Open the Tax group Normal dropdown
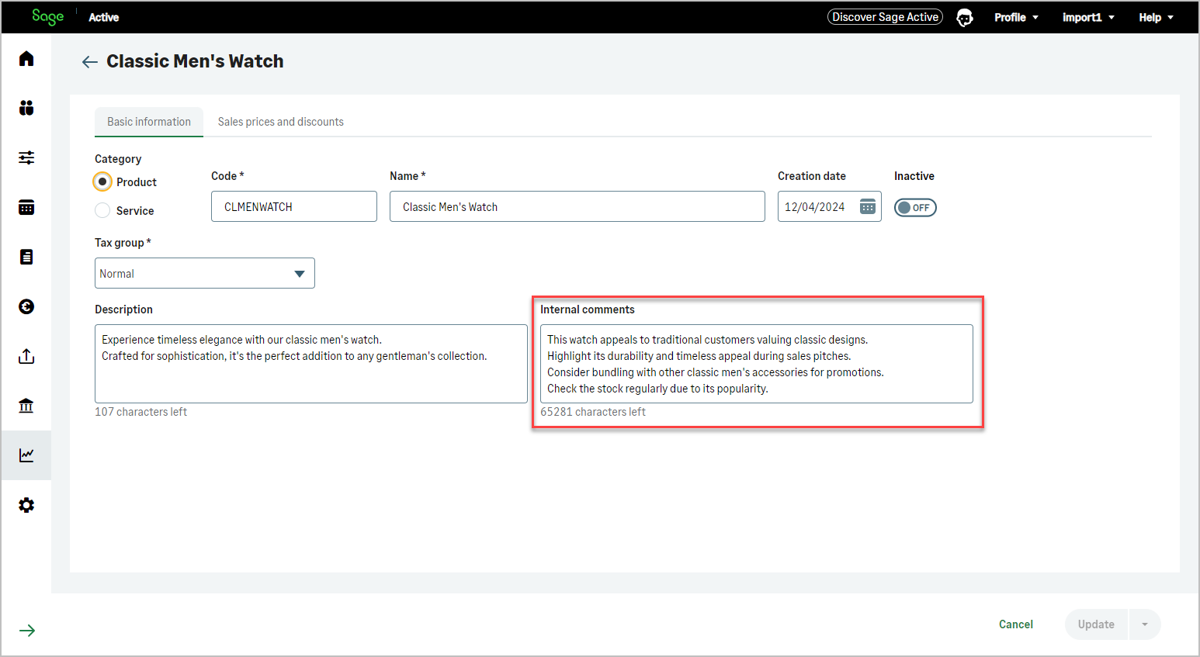This screenshot has width=1200, height=657. [x=205, y=273]
